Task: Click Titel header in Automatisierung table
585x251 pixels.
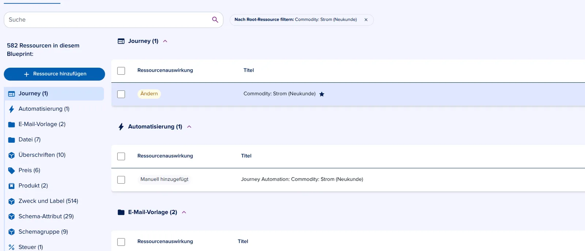Action: click(x=246, y=156)
